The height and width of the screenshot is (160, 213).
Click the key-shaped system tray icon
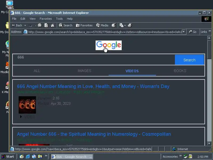point(190,157)
